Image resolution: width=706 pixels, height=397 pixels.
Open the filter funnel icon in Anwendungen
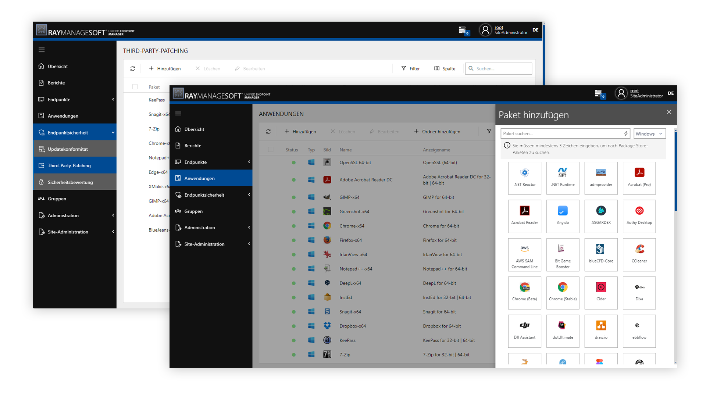point(489,131)
